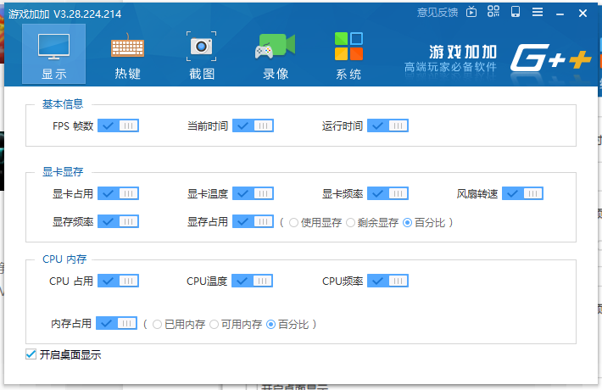Viewport: 602px width, 390px height.
Task: Minimize the 游戏加加 window
Action: 560,14
